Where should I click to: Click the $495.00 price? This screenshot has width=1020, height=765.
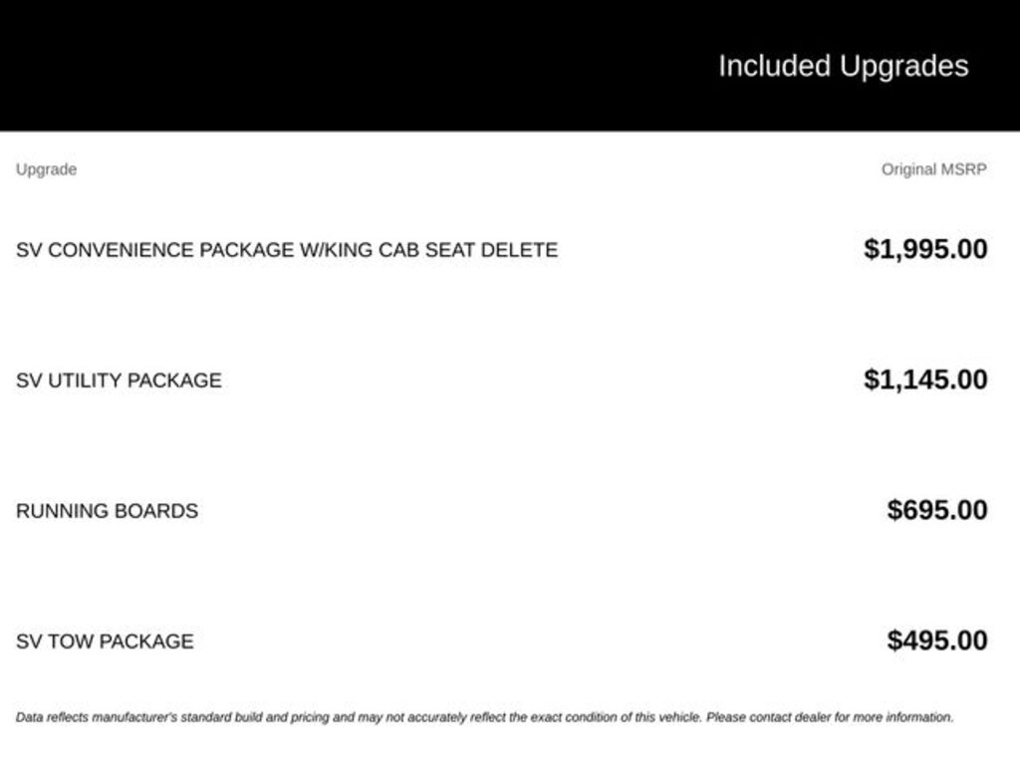[936, 640]
